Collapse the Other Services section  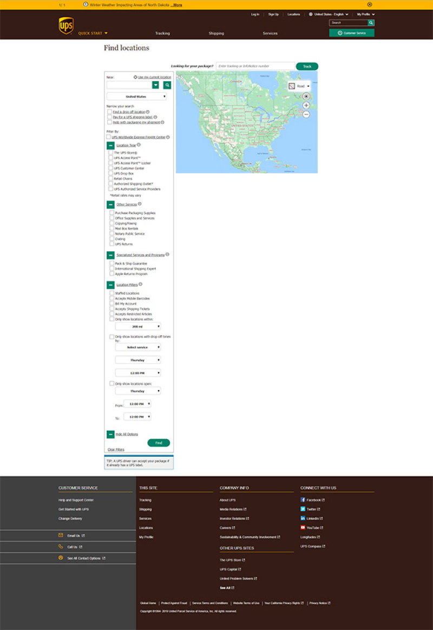[x=110, y=205]
